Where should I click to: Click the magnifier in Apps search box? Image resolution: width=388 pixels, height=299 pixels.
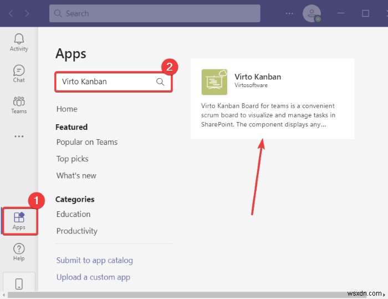coord(160,82)
